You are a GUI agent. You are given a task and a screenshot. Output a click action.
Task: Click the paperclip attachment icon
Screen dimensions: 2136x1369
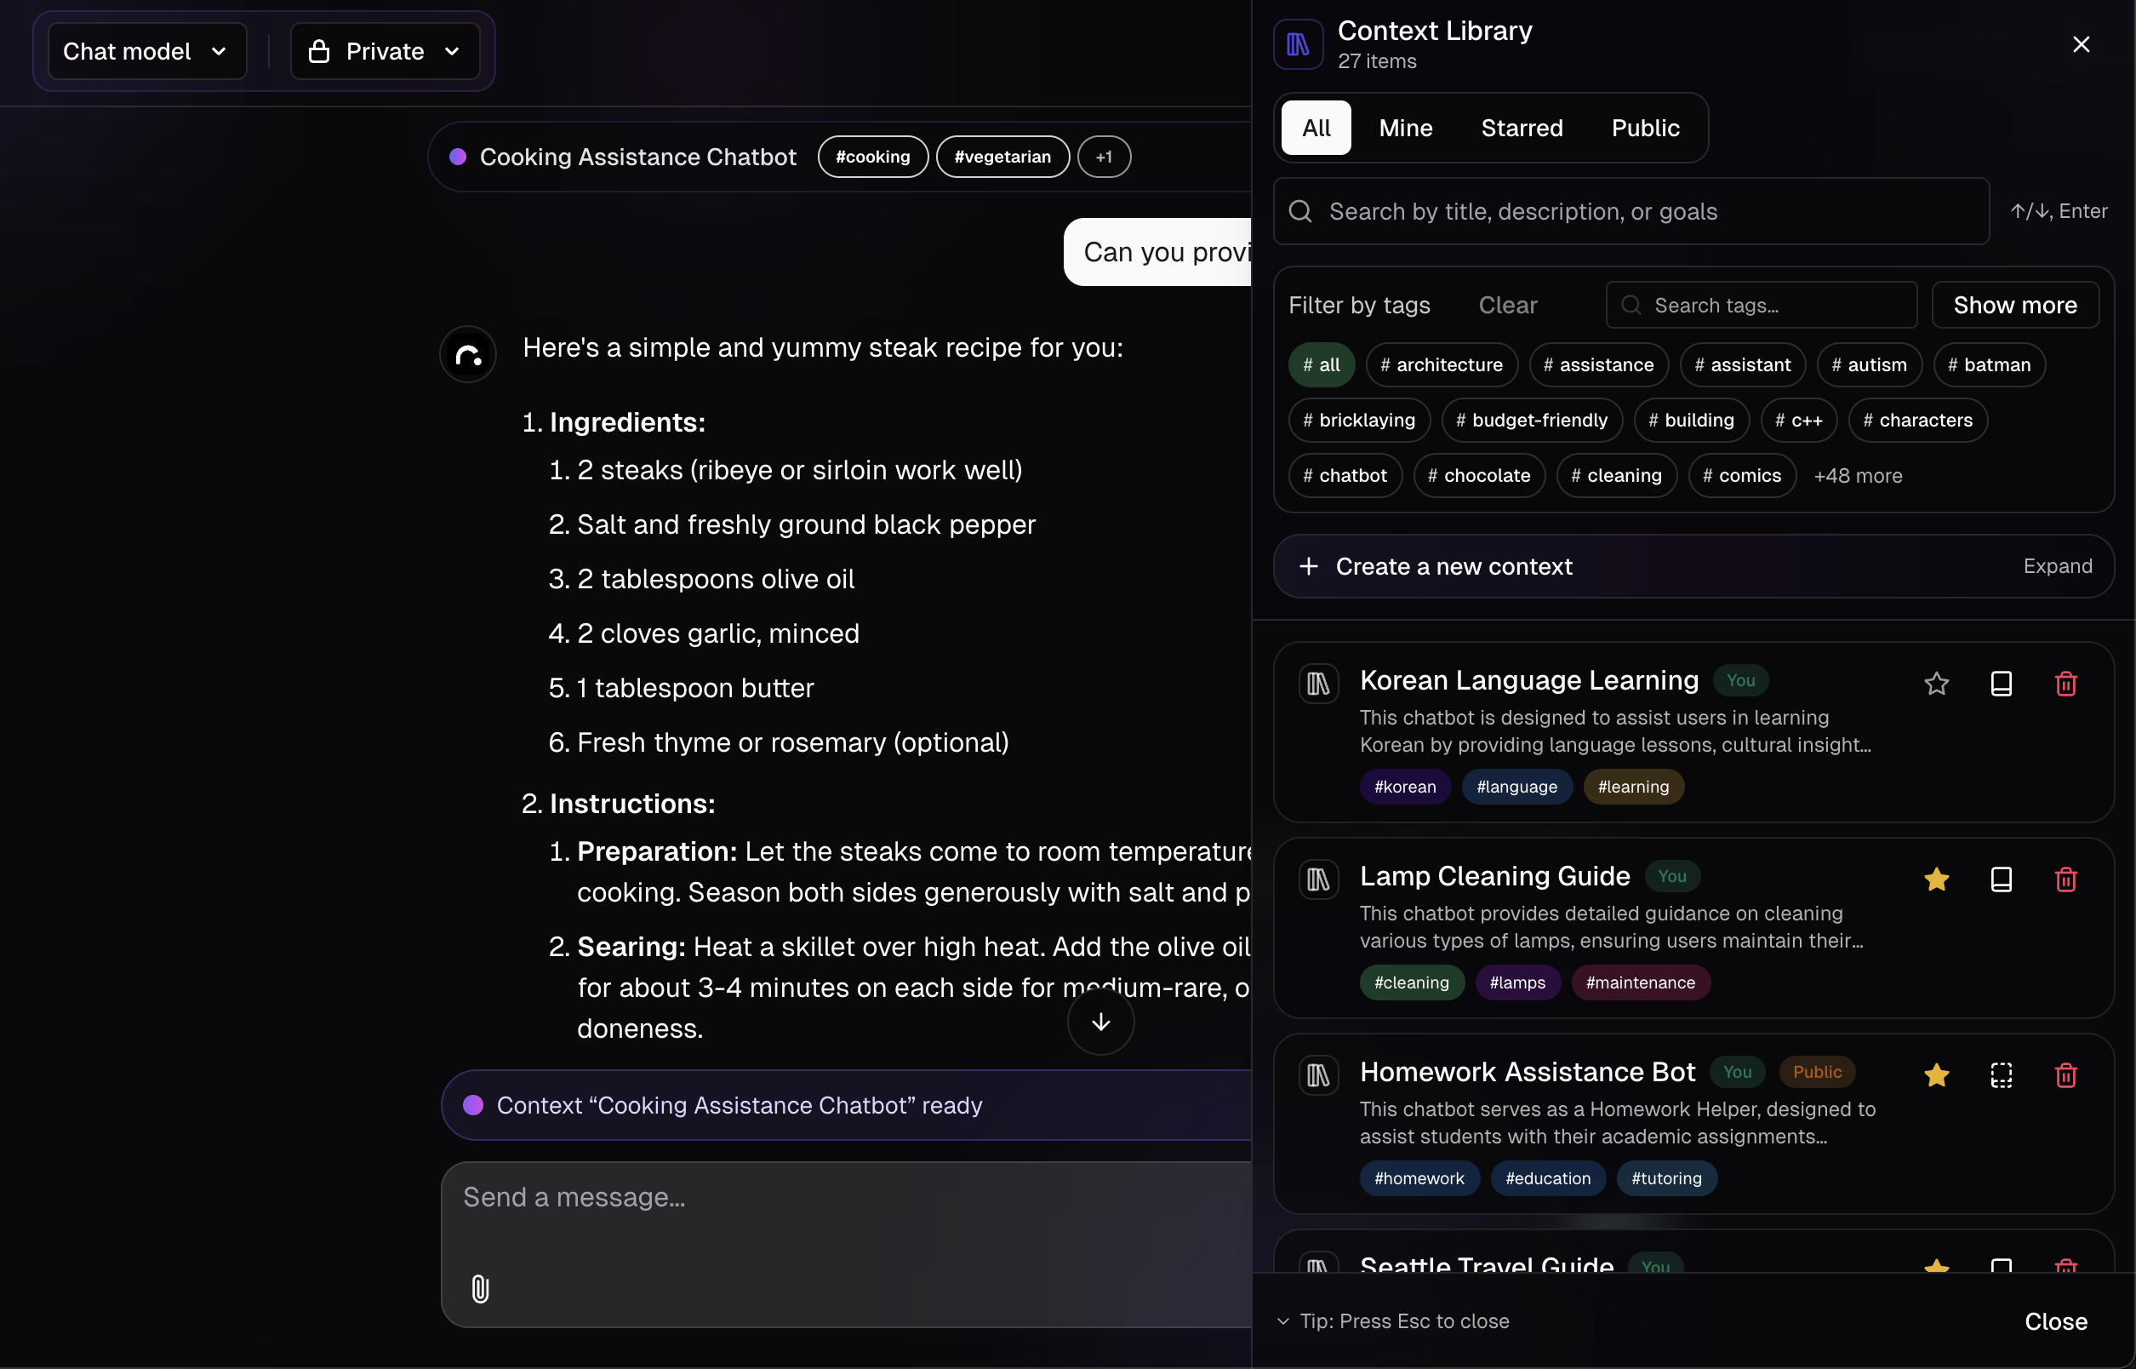coord(480,1288)
